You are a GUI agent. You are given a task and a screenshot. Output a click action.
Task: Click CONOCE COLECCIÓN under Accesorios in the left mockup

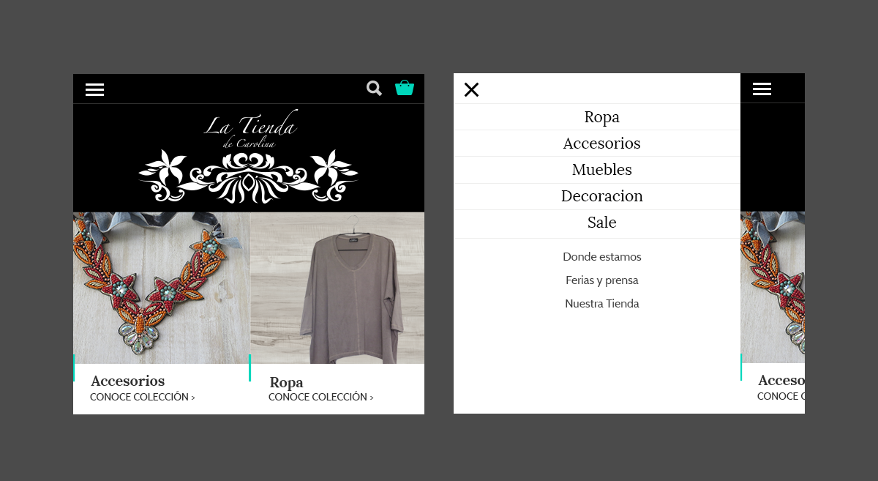click(x=142, y=397)
